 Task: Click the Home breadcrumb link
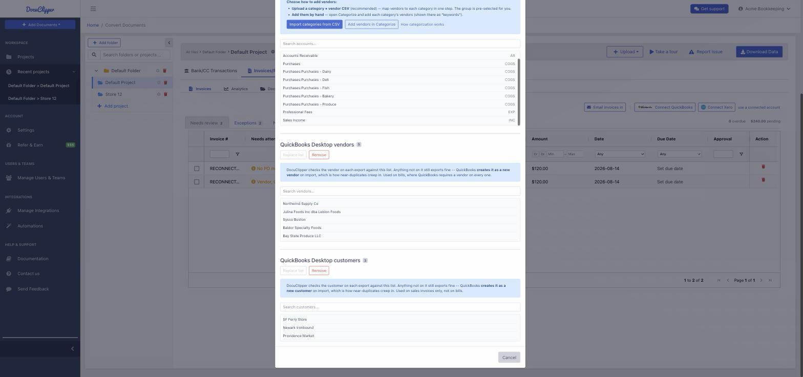point(93,25)
